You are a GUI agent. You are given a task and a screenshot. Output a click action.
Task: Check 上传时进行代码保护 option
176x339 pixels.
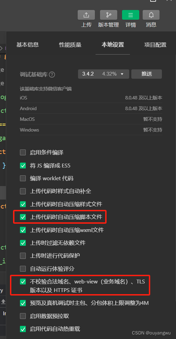point(23,256)
